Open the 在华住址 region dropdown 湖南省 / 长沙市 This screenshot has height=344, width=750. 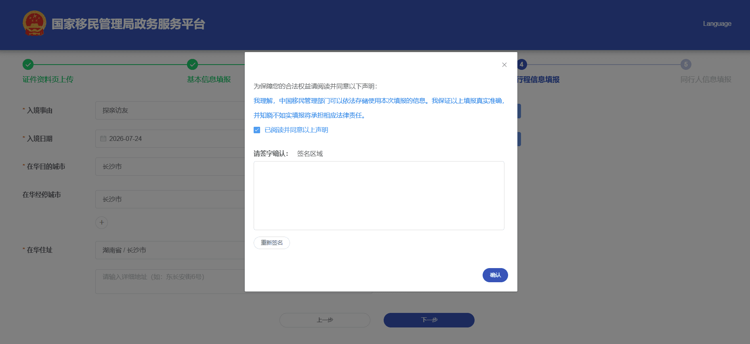point(170,250)
